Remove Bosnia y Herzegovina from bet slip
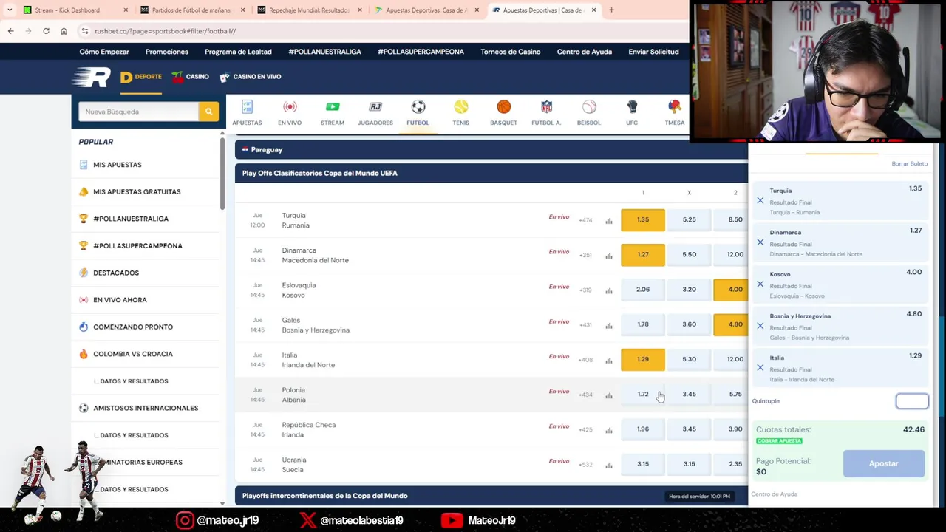Viewport: 946px width, 532px height. 760,326
